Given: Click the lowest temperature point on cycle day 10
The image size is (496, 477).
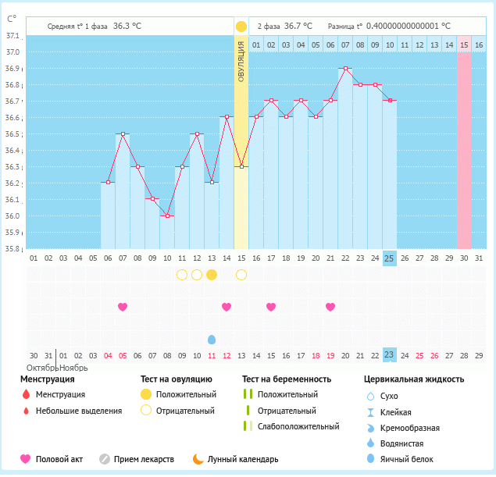Looking at the screenshot, I should (x=167, y=216).
